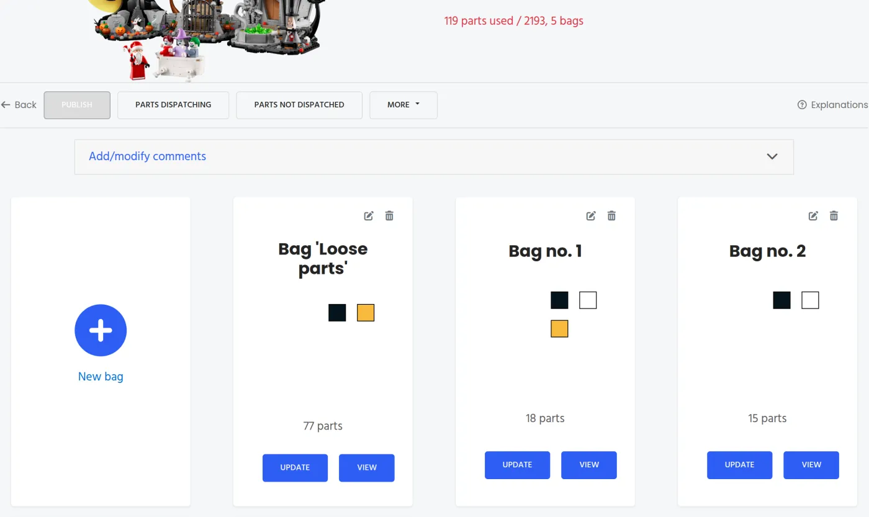
Task: Click VIEW on Bag no. 2
Action: [x=811, y=465]
